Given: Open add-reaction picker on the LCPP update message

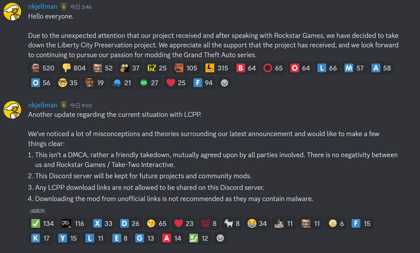Looking at the screenshot, I should point(220,238).
